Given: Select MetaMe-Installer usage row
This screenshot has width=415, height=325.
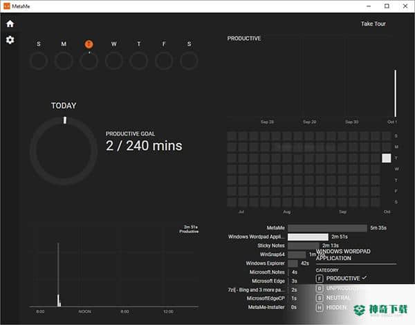Looking at the screenshot, I should point(273,307).
